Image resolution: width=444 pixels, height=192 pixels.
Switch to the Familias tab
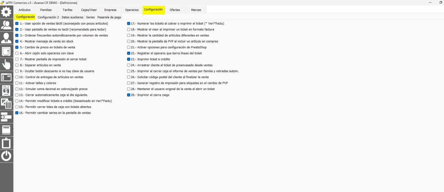click(x=46, y=10)
